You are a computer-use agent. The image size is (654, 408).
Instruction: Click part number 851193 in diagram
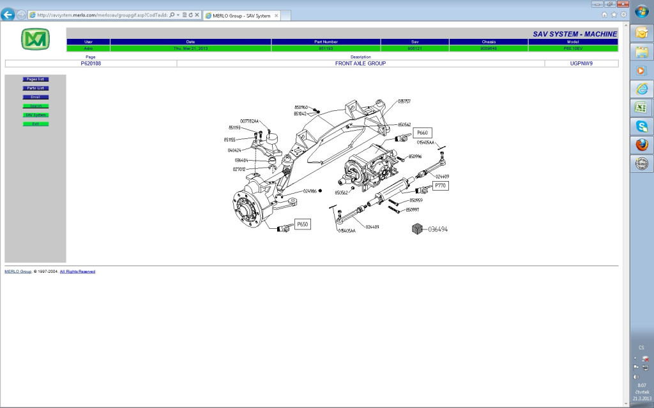coord(234,127)
